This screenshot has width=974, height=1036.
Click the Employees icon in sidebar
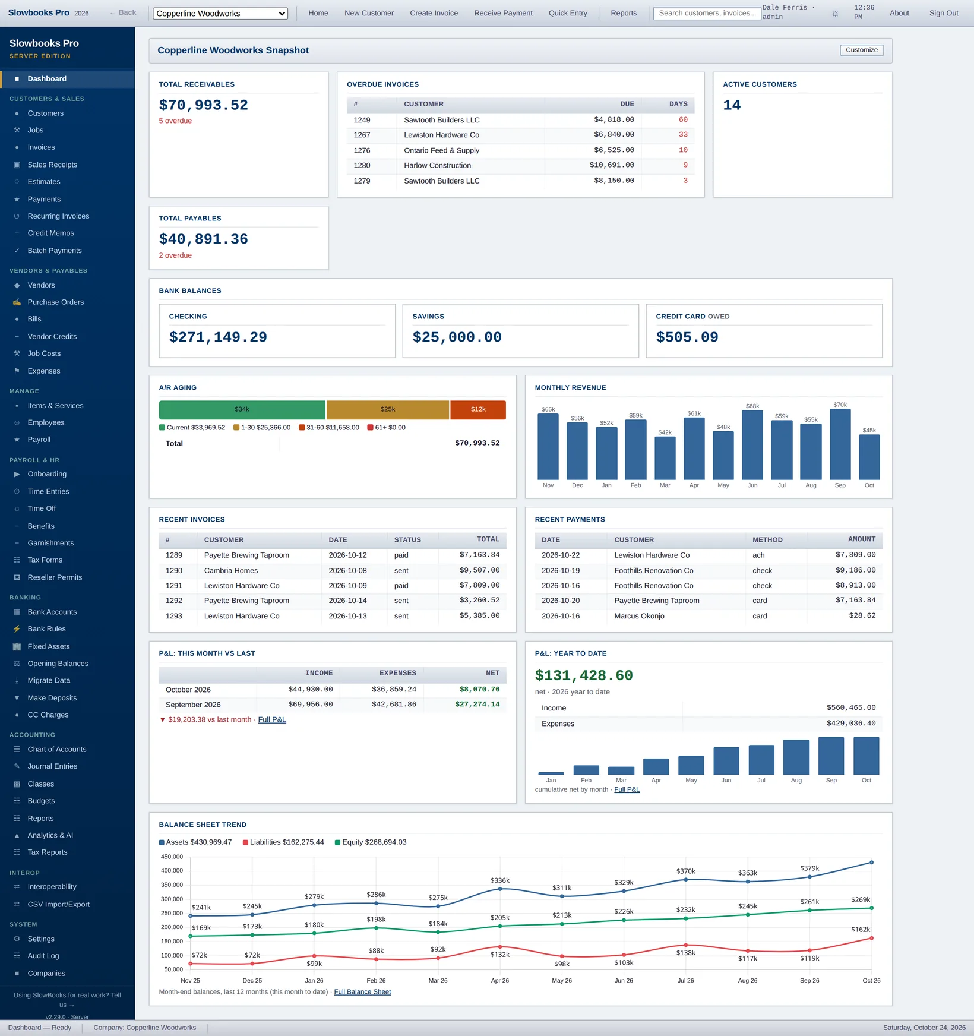pos(17,422)
